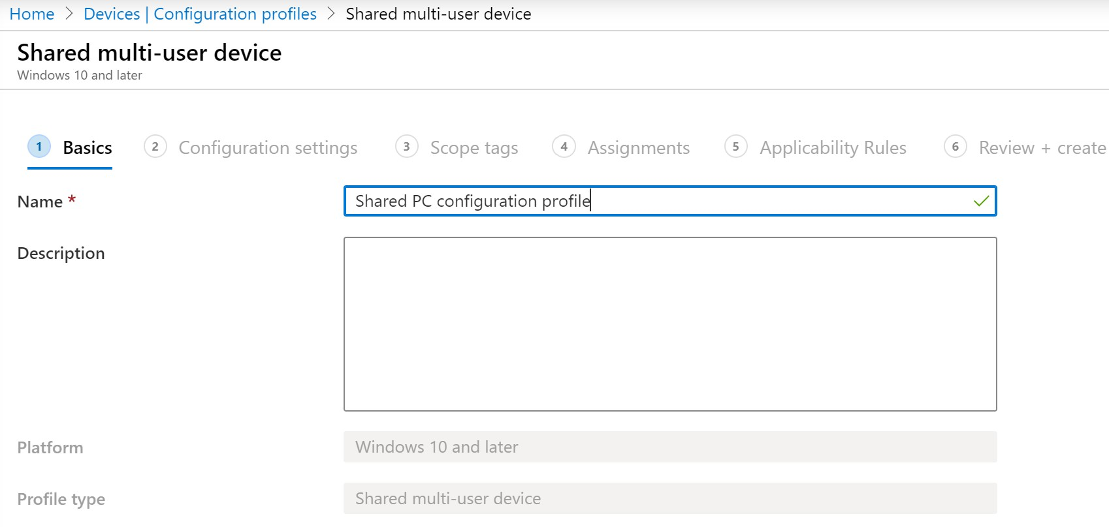Click the step 1 number circle
Image resolution: width=1109 pixels, height=527 pixels.
(39, 147)
